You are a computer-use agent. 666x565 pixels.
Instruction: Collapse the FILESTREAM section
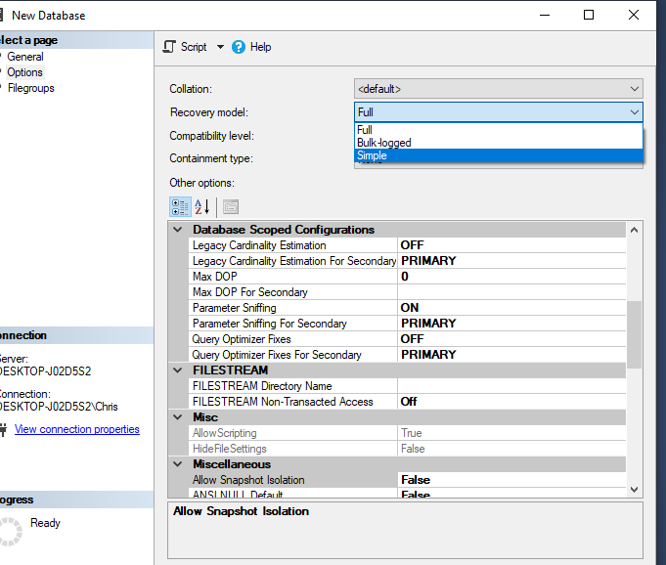click(178, 370)
